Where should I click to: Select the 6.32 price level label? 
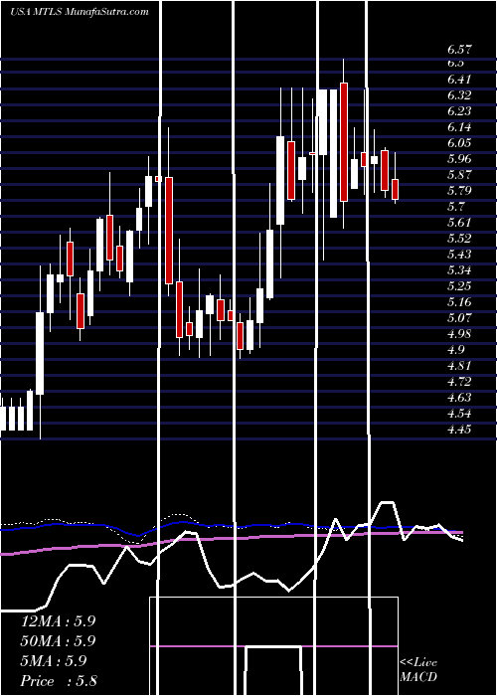[459, 95]
